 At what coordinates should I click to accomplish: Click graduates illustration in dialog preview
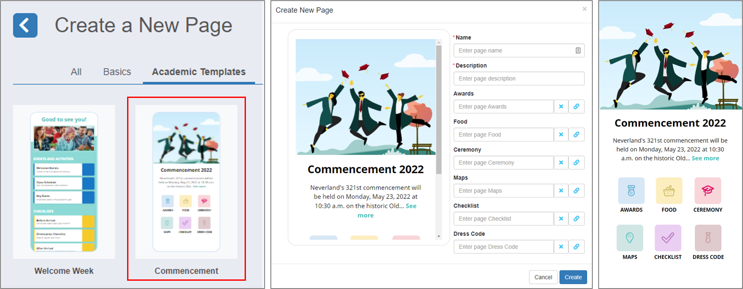366,97
